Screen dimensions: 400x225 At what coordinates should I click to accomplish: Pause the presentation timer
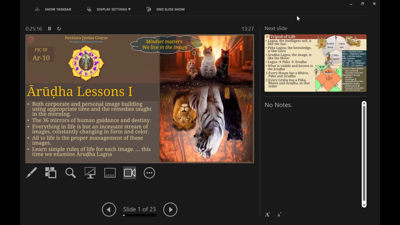pos(49,29)
